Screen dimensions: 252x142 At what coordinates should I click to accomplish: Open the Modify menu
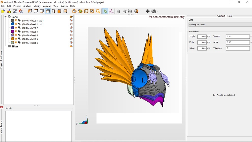click(37, 6)
